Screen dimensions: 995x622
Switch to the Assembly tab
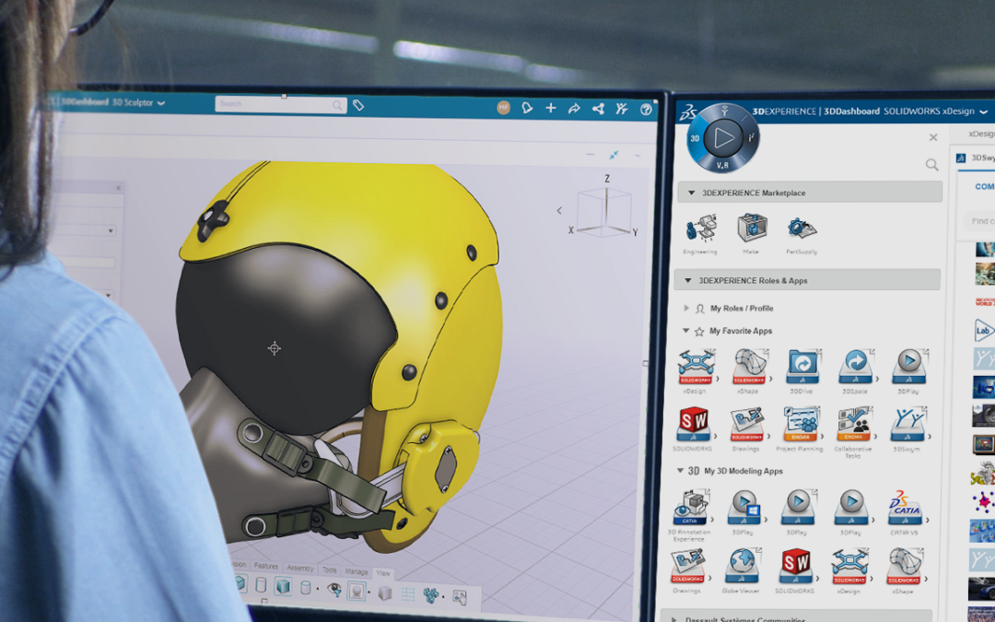click(x=300, y=568)
